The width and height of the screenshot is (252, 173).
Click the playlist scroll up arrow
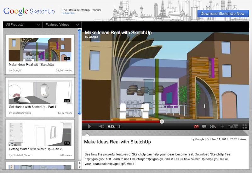pos(80,163)
